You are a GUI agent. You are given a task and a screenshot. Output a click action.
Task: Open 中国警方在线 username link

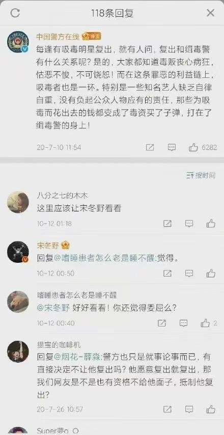click(x=58, y=36)
